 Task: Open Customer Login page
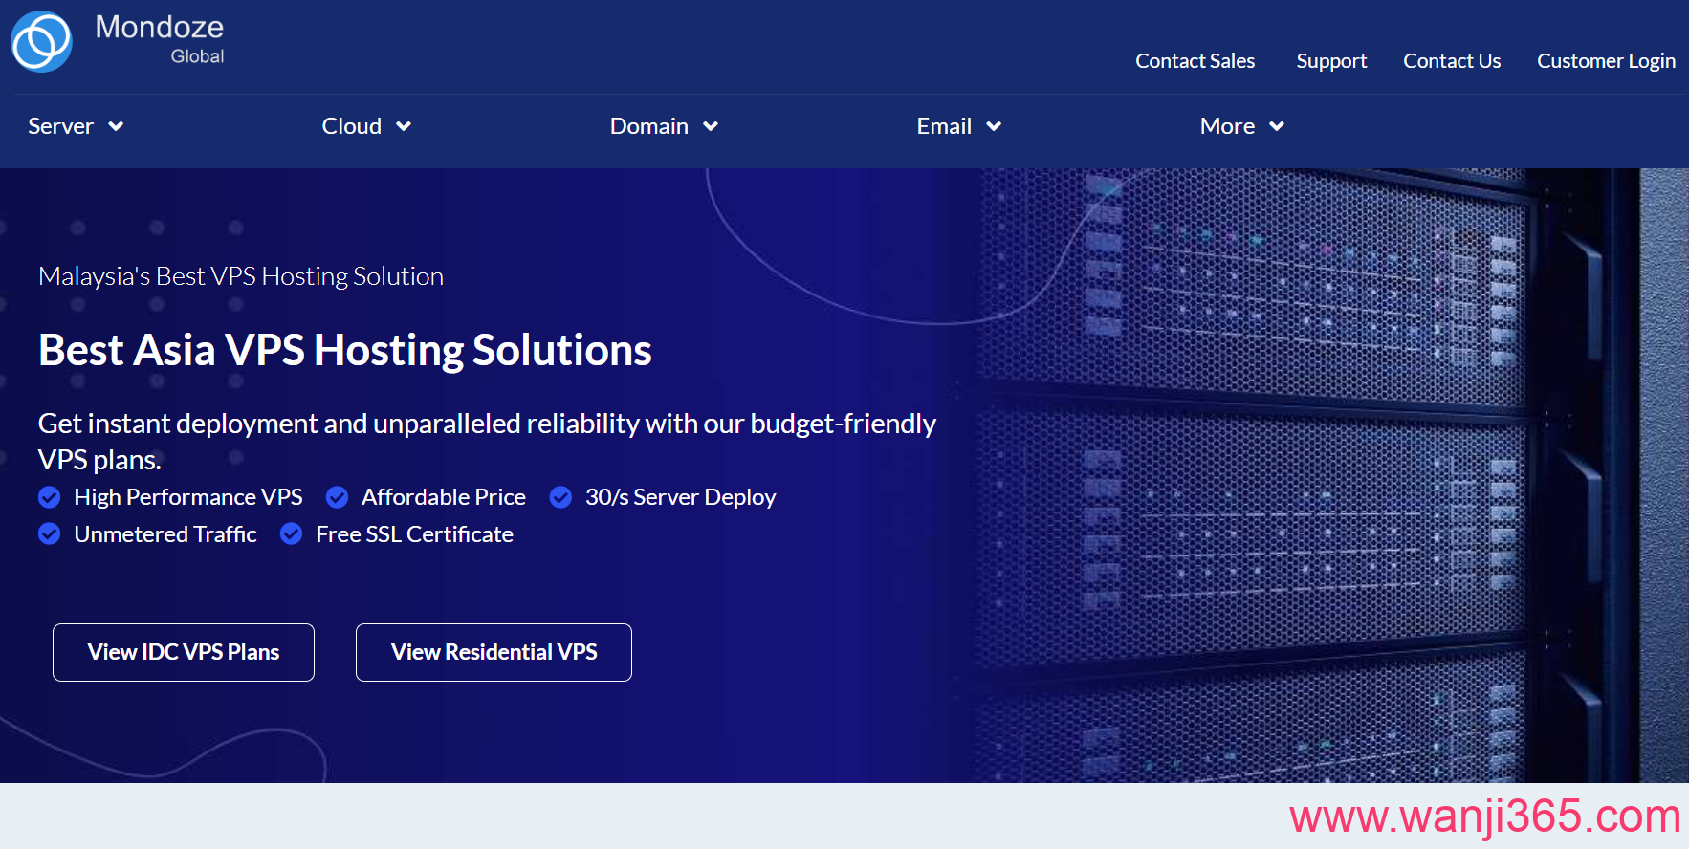point(1606,61)
